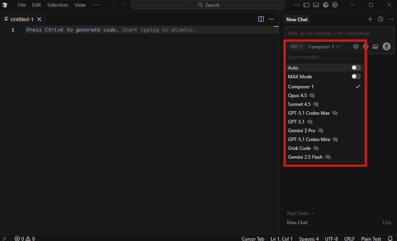The image size is (397, 241).
Task: Toggle primary sidebar layout icon
Action: click(x=306, y=5)
